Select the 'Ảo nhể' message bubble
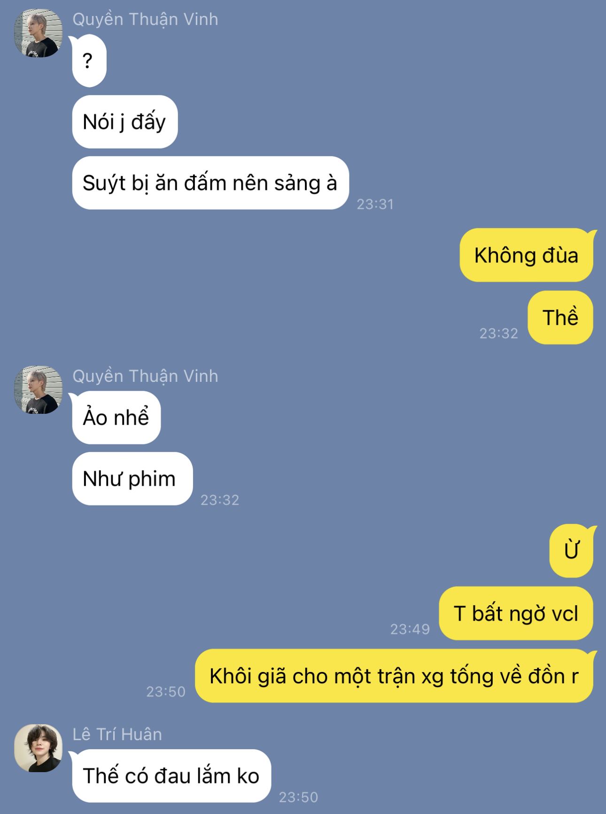606x814 pixels. tap(116, 417)
